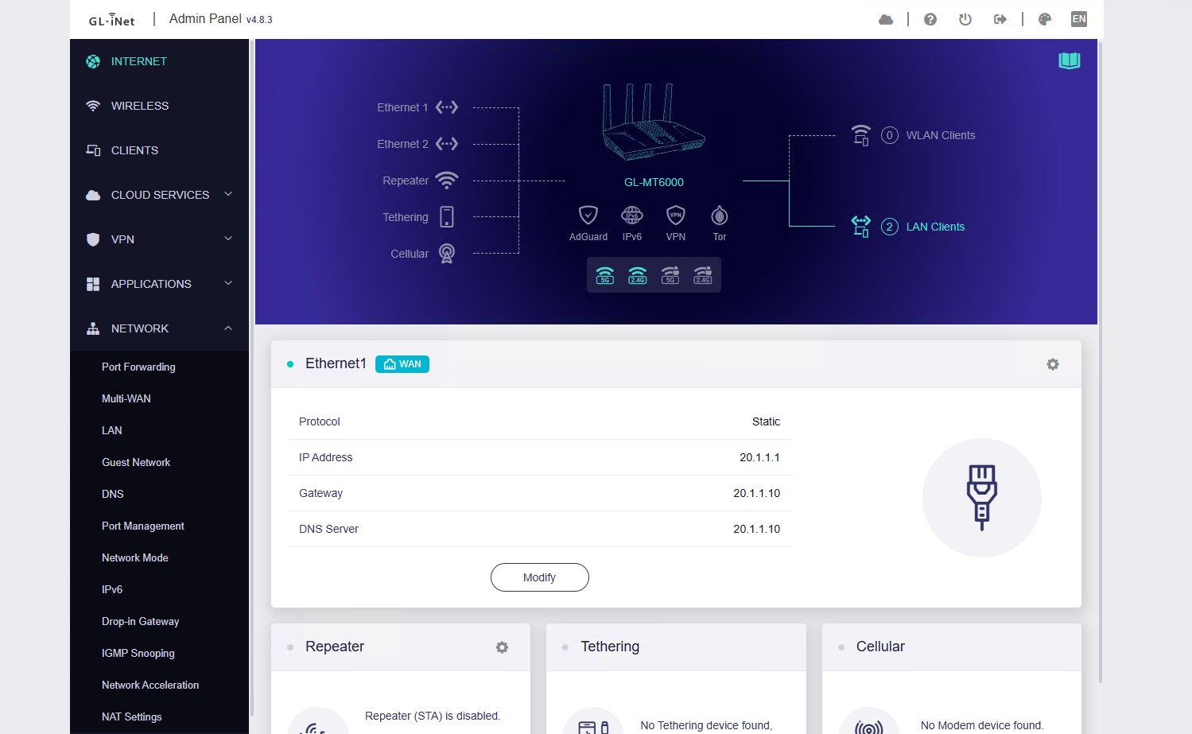This screenshot has width=1192, height=734.
Task: Open the Wireless section
Action: tap(159, 106)
